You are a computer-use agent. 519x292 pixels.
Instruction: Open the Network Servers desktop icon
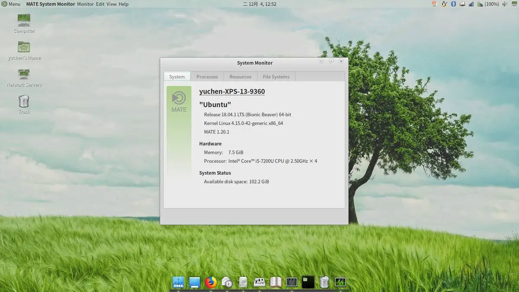[24, 77]
